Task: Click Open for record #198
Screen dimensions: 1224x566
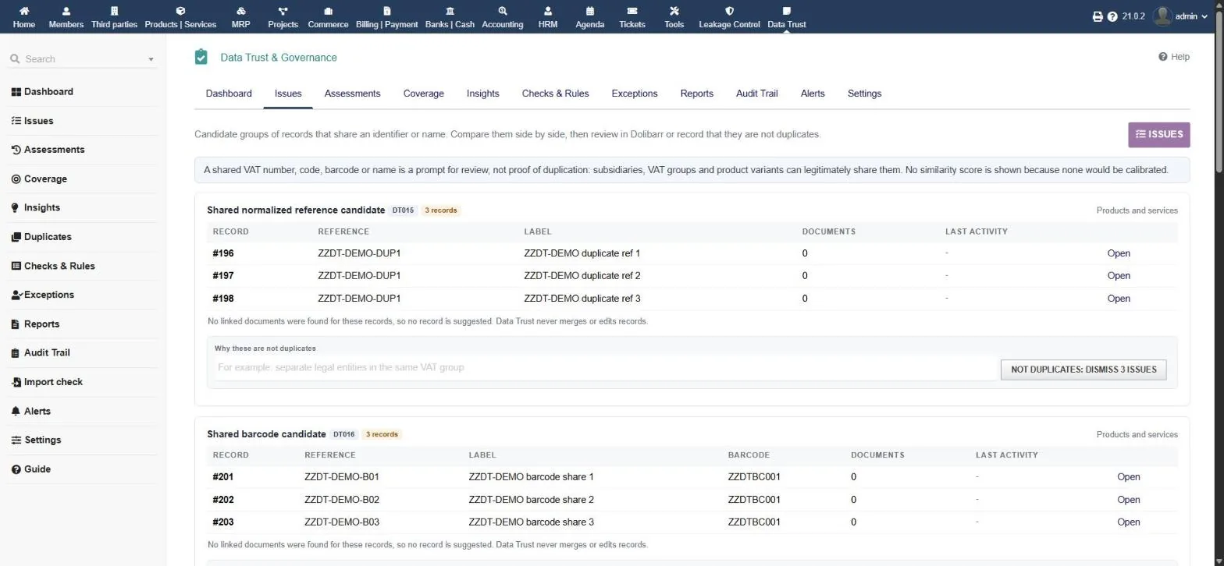Action: 1119,299
